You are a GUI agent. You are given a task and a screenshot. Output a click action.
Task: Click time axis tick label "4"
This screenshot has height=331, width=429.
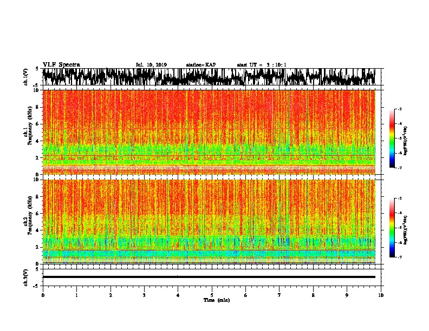coord(178,295)
